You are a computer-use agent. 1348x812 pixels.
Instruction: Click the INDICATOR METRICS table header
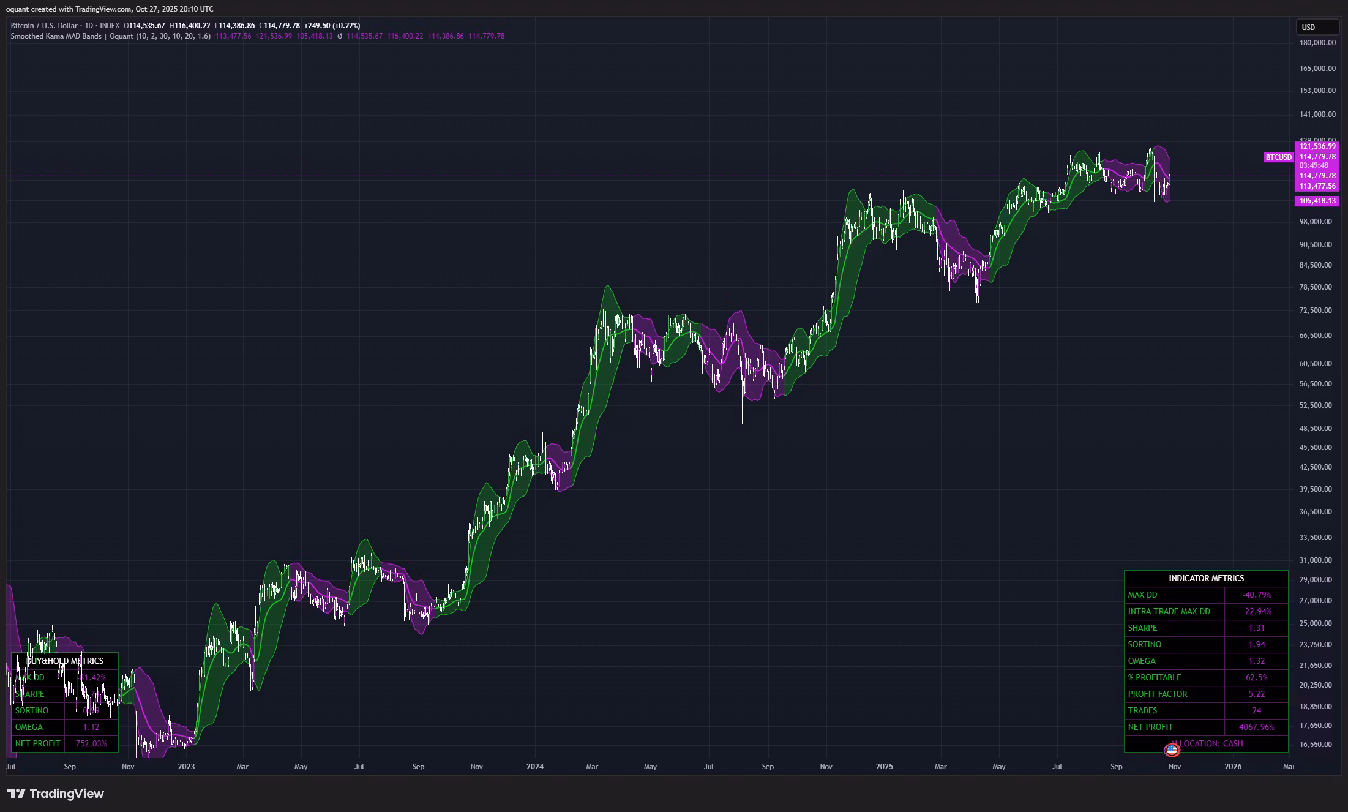[1206, 578]
